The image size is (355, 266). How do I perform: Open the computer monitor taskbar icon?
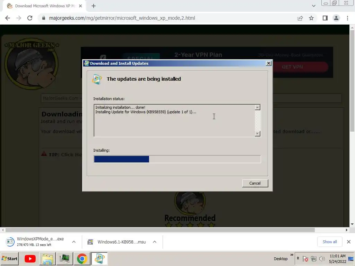(65, 258)
